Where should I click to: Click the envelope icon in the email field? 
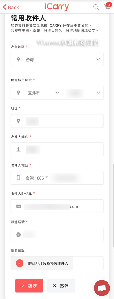(18, 206)
